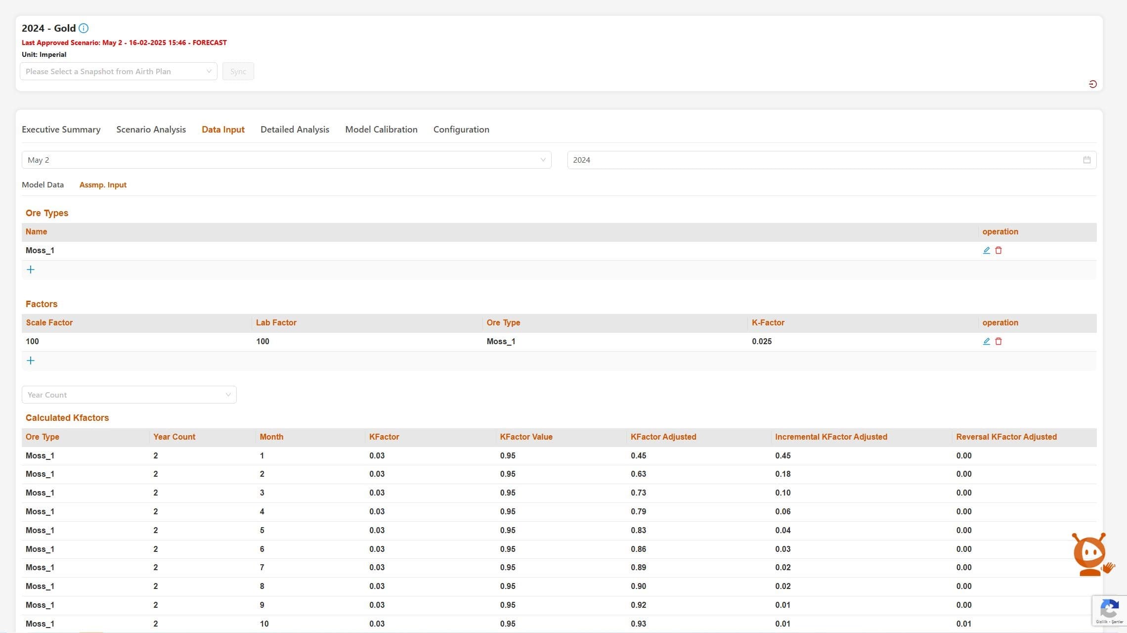Image resolution: width=1127 pixels, height=633 pixels.
Task: Click the KFactor Adjusted column header
Action: 663,437
